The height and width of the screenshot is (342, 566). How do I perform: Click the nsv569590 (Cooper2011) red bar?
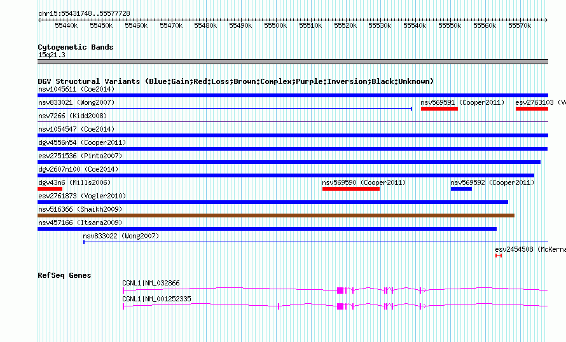[350, 189]
